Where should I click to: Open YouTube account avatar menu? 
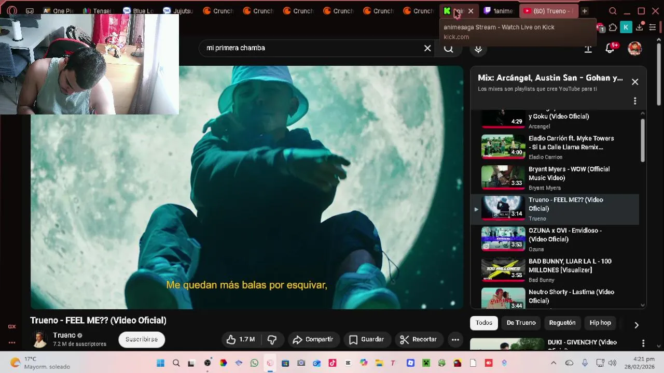[635, 49]
